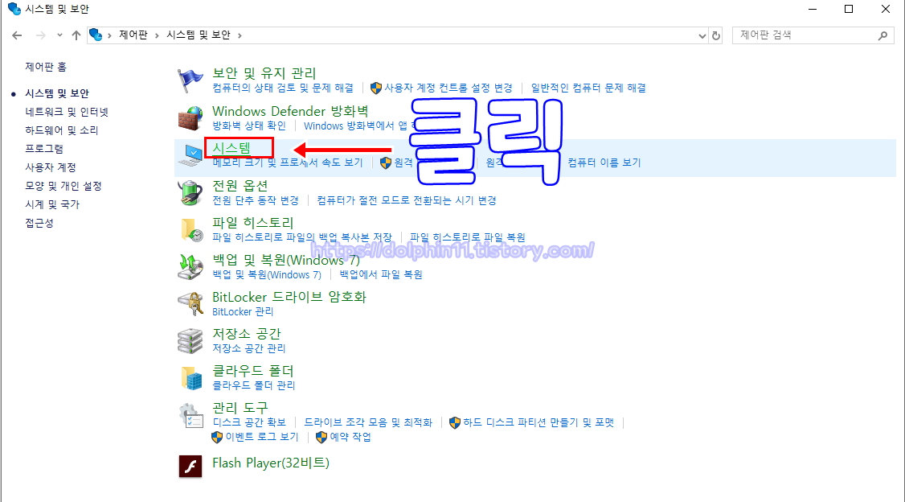Select 하드웨어 및 소리 in sidebar

(x=62, y=130)
